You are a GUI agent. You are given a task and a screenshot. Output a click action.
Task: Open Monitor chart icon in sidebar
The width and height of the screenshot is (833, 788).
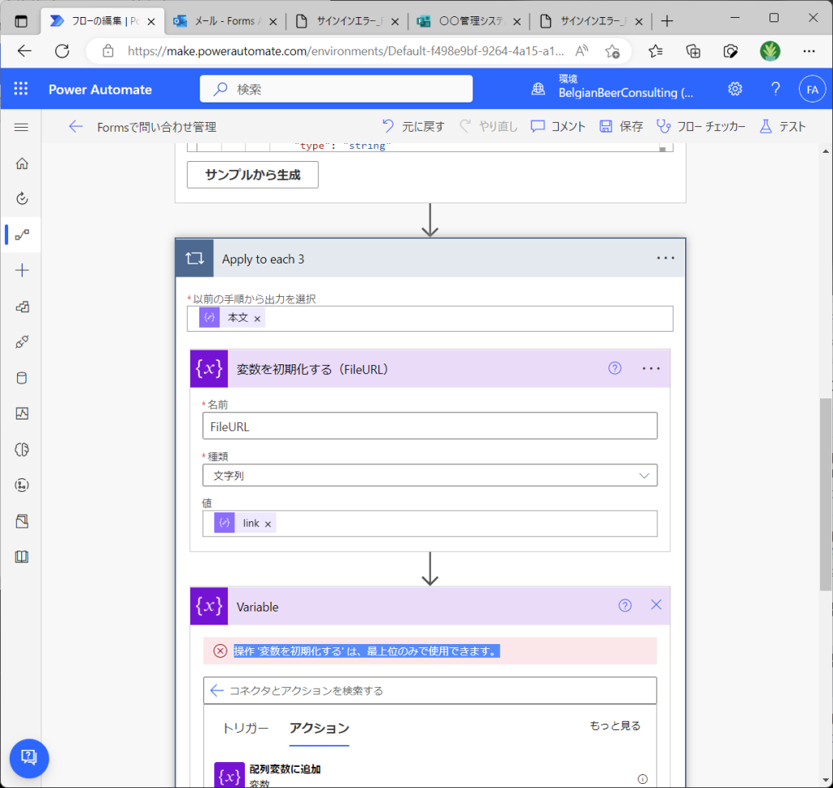22,414
